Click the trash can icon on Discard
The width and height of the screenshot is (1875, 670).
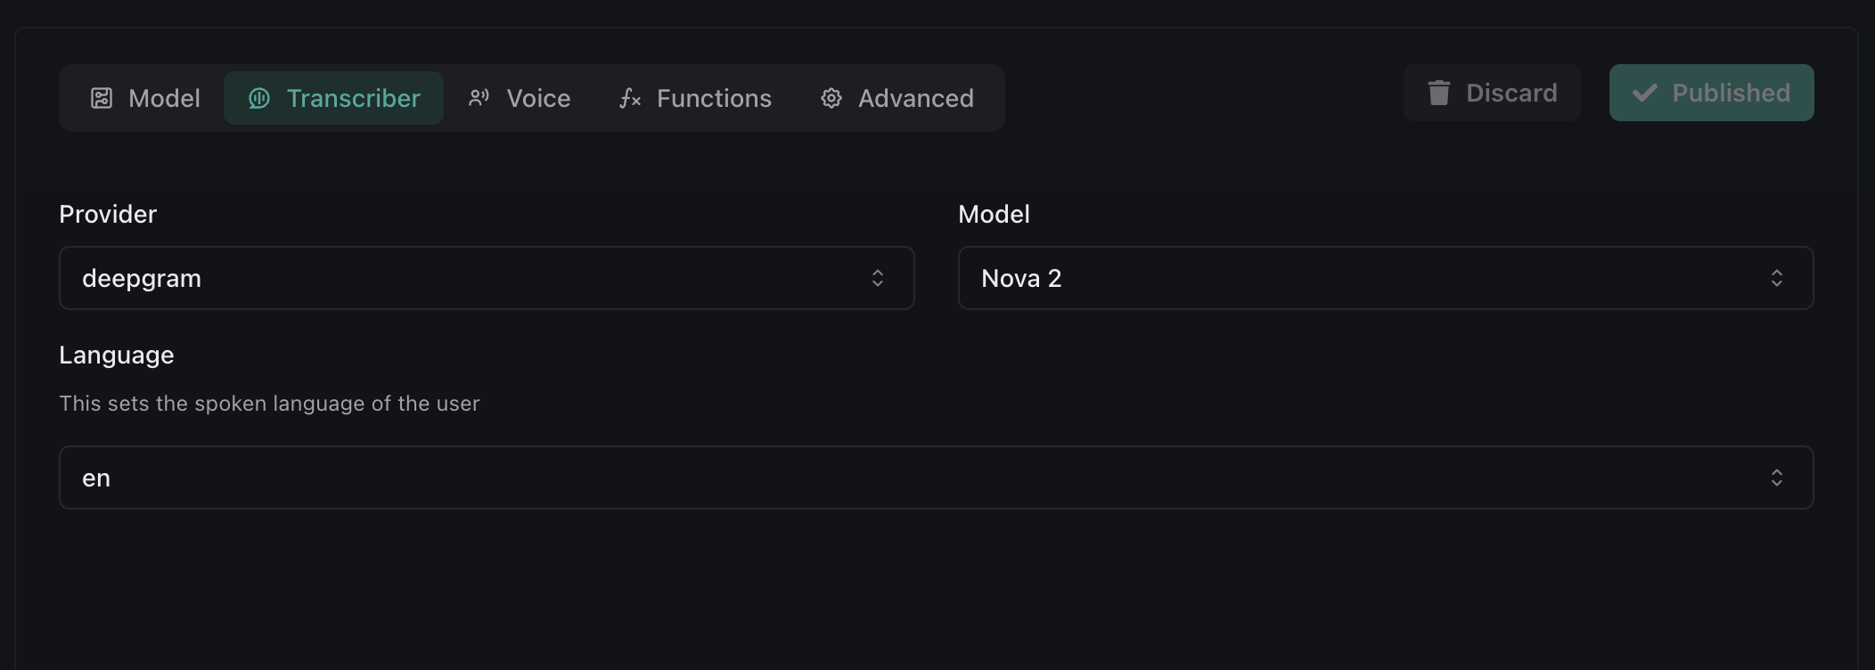(x=1439, y=93)
